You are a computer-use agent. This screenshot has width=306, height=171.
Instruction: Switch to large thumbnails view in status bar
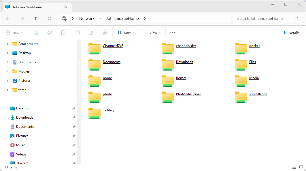click(301, 167)
